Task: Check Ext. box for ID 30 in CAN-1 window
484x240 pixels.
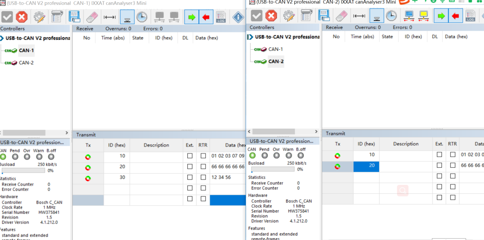Action: tap(190, 177)
